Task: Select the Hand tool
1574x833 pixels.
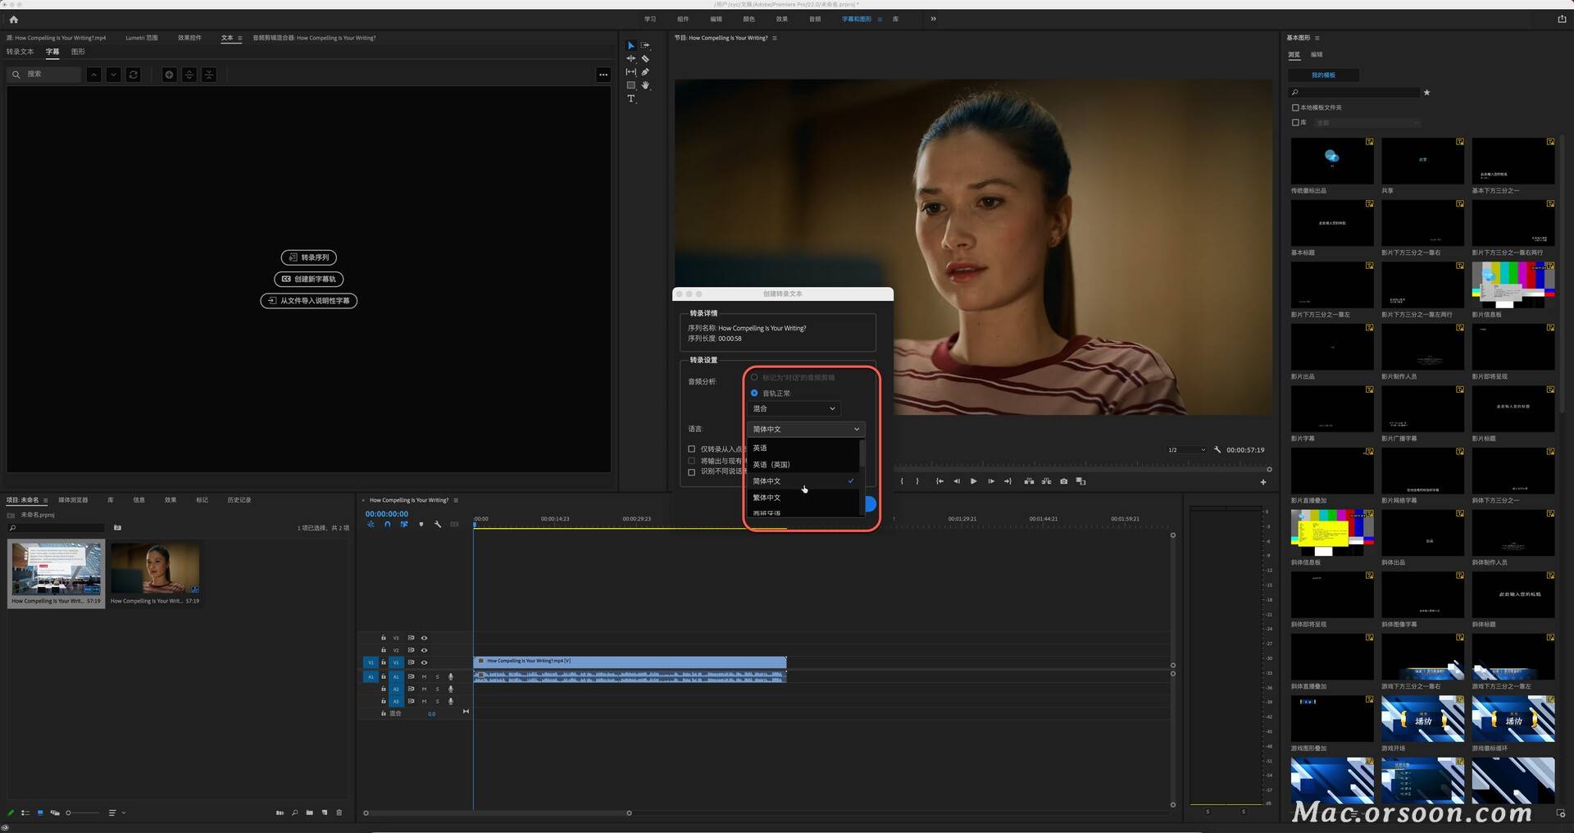Action: pos(645,85)
